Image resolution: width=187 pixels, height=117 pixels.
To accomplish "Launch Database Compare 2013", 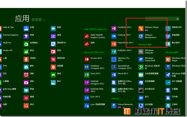I will coord(94,67).
